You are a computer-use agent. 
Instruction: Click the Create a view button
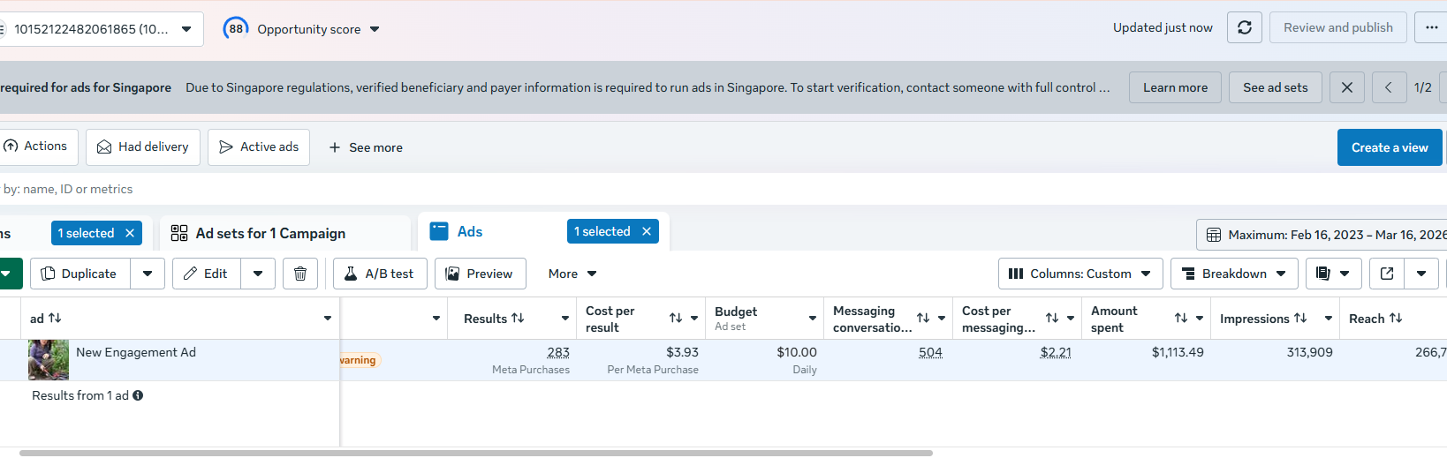point(1389,147)
